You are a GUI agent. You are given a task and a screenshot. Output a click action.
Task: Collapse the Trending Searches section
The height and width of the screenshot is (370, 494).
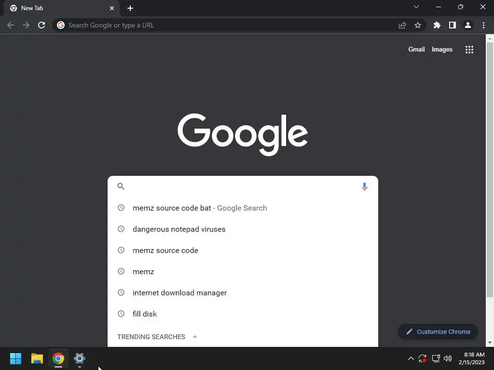[195, 337]
